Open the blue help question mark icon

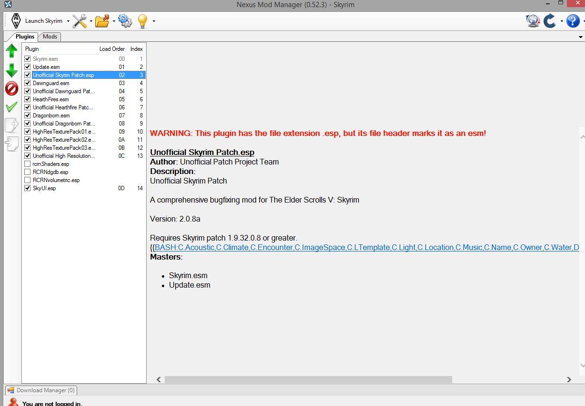573,21
